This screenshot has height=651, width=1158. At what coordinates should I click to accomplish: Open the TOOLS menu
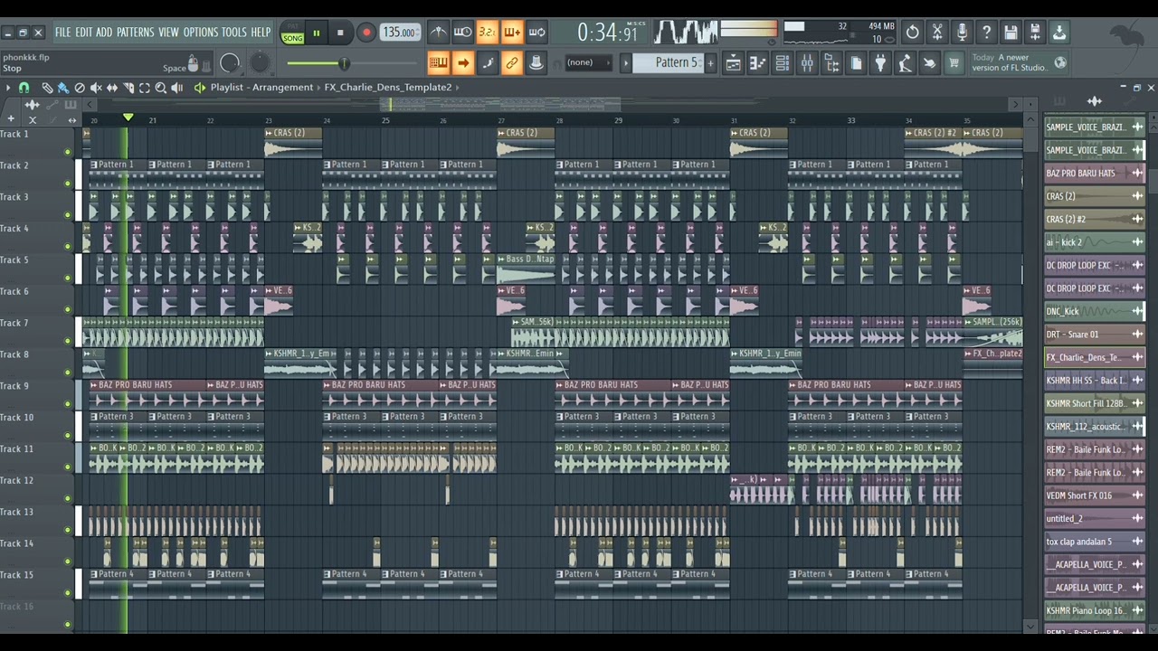[233, 33]
